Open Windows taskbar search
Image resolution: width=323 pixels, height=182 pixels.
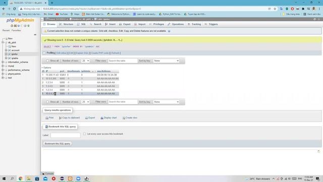(x=12, y=178)
